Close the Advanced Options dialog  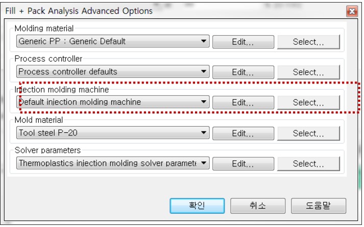click(352, 11)
